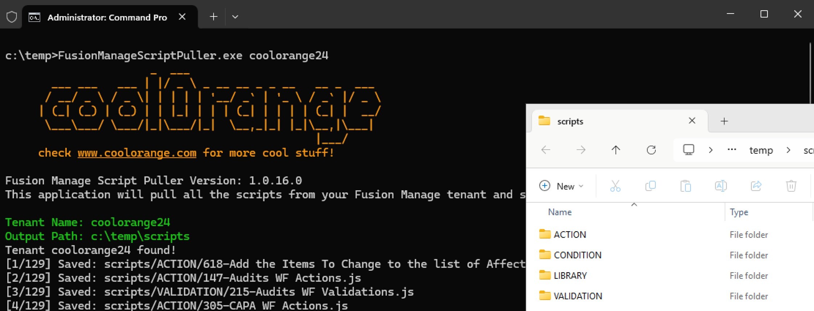Screen dimensions: 814x311
Task: Click the Rename icon in toolbar
Action: point(721,186)
